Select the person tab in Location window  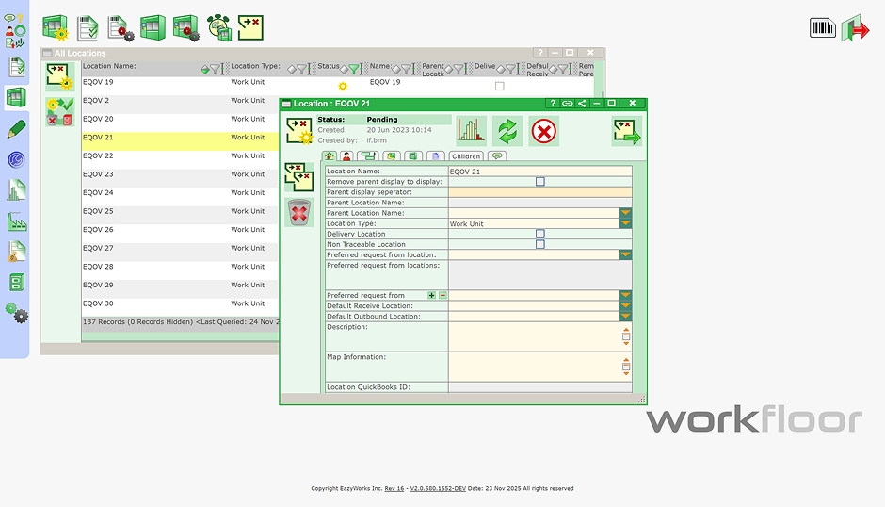[x=346, y=156]
